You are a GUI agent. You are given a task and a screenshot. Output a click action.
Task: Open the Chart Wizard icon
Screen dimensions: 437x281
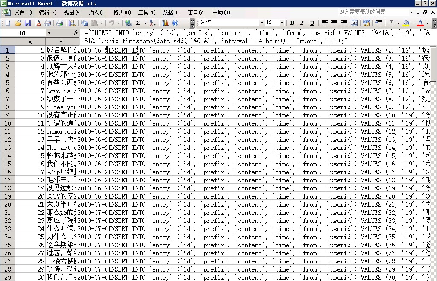tap(165, 23)
